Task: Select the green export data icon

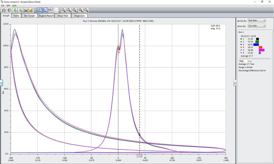Action: point(21,10)
